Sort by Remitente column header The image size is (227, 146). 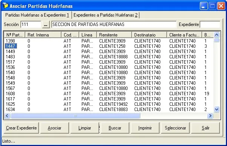tap(114, 35)
